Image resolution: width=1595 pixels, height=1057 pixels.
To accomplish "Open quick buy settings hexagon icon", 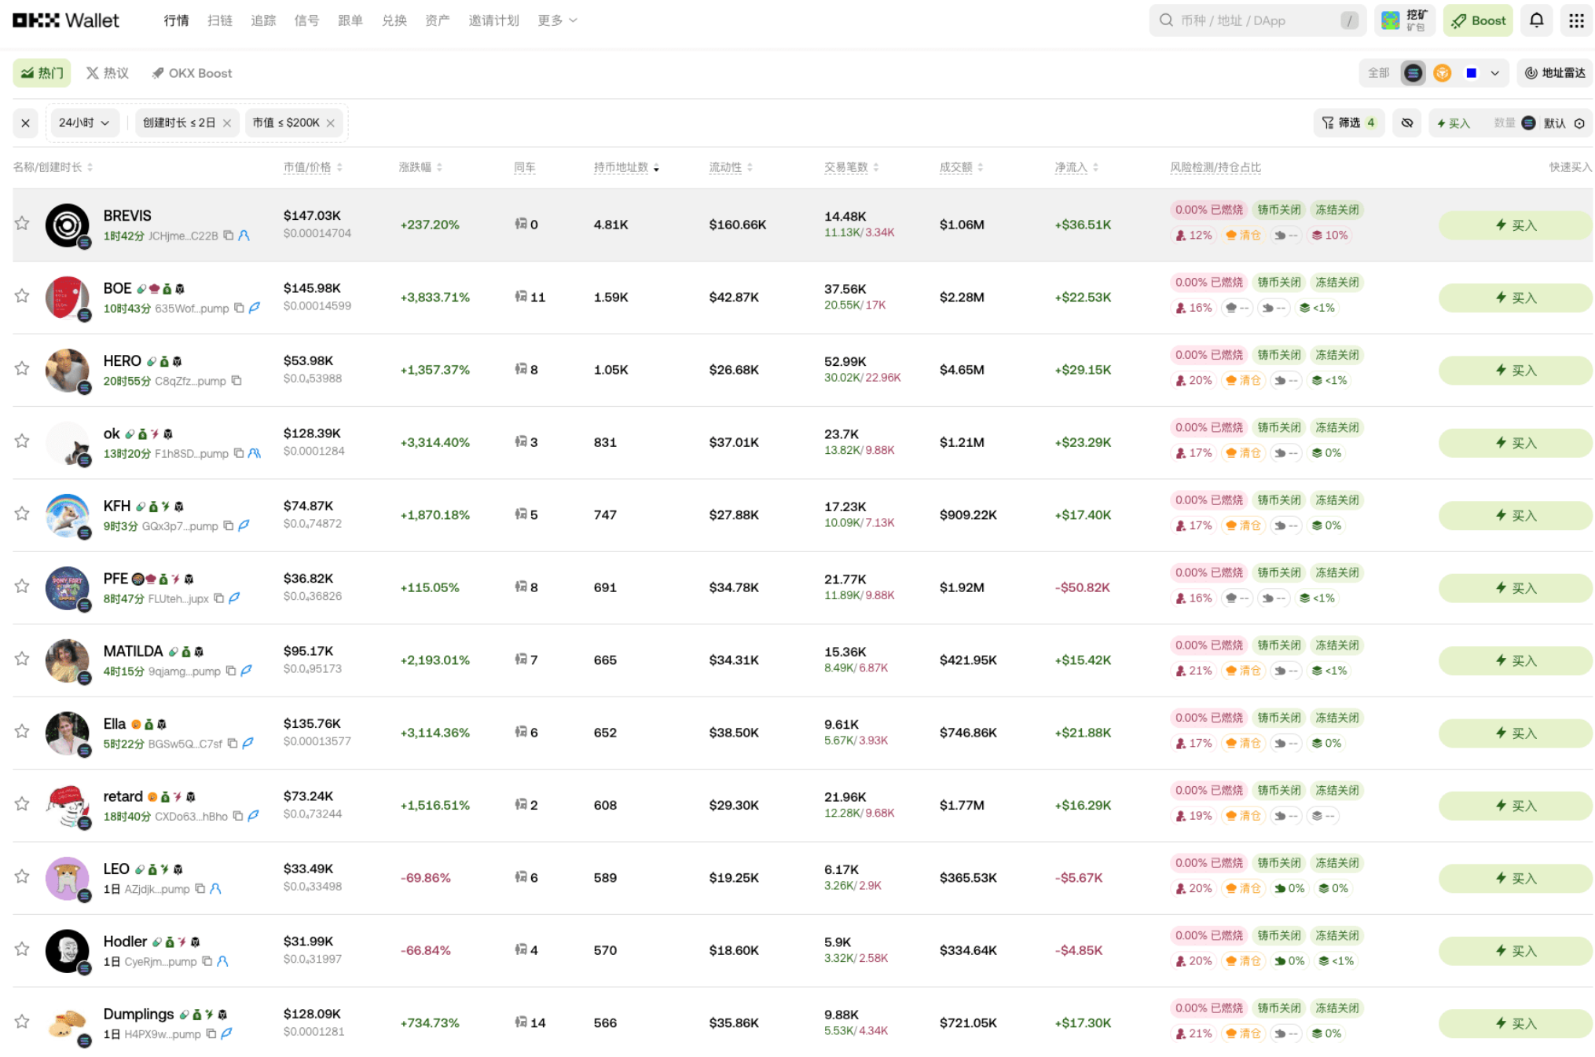I will click(x=1579, y=123).
